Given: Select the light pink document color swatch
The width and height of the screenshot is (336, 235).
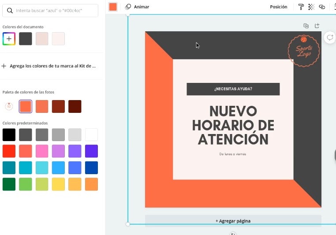Looking at the screenshot, I should coord(42,39).
